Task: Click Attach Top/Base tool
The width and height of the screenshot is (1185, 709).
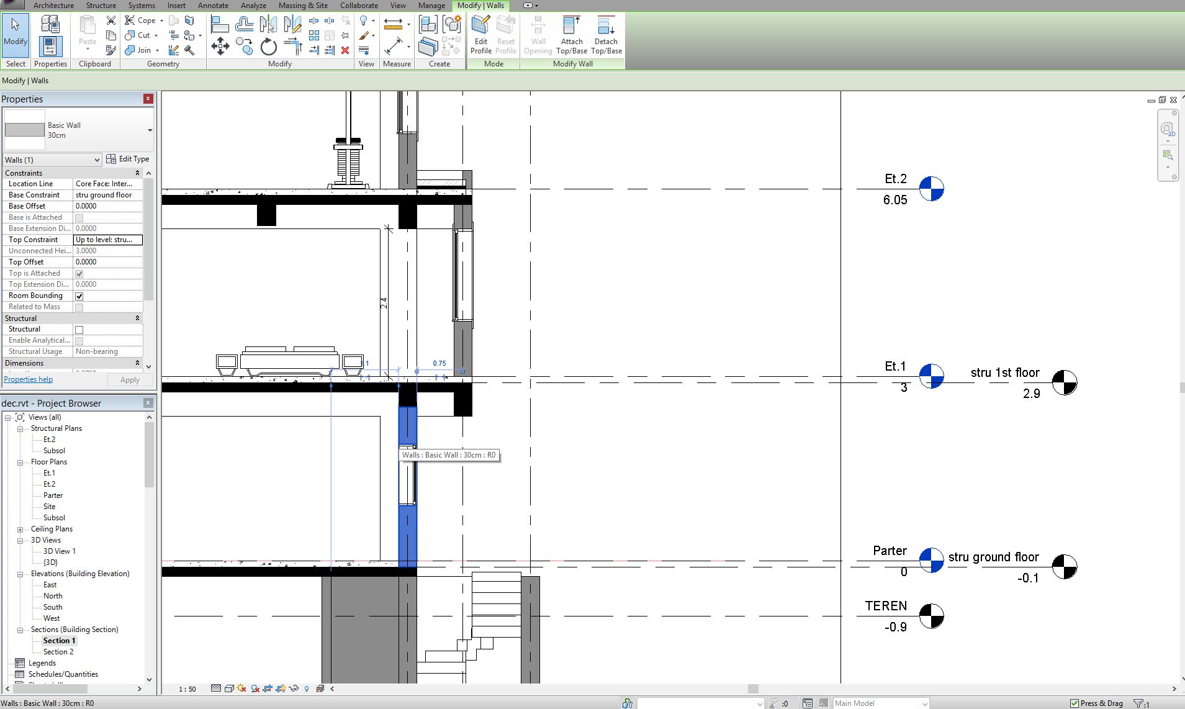Action: 571,35
